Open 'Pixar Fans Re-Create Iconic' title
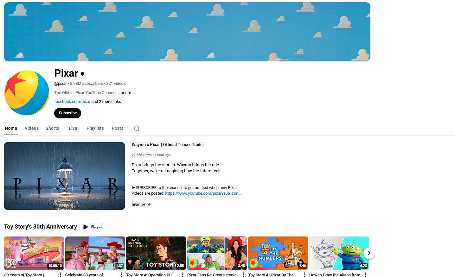The image size is (455, 277). point(212,275)
